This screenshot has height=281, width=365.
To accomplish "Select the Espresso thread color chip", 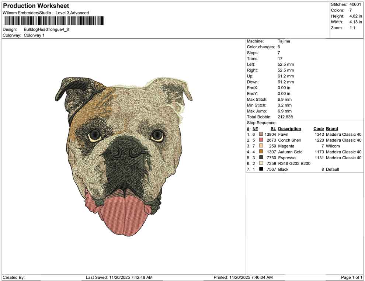I will click(x=261, y=157).
